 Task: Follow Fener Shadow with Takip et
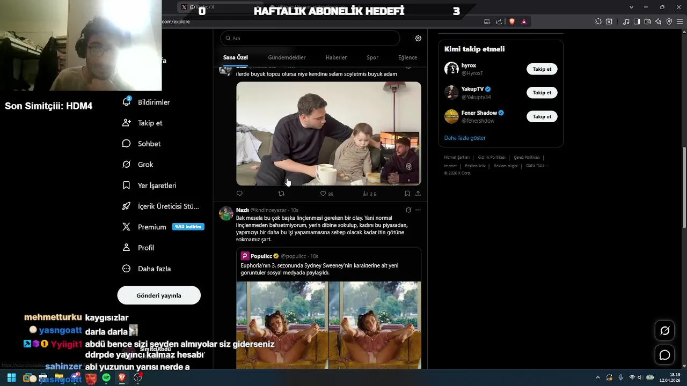(x=542, y=116)
